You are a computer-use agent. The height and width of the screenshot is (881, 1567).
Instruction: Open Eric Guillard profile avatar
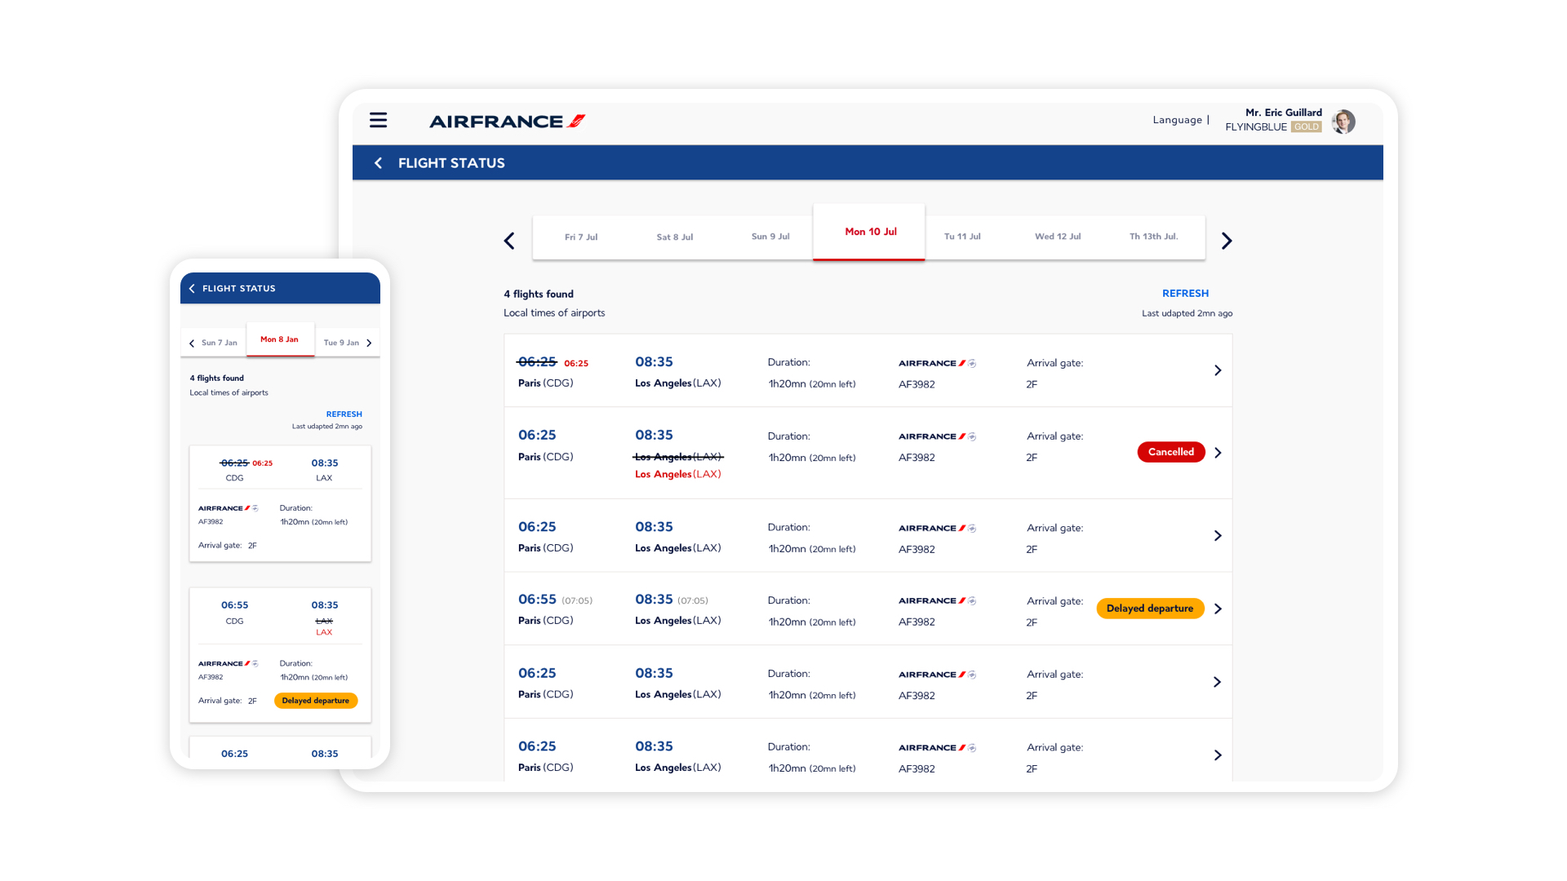click(x=1343, y=122)
